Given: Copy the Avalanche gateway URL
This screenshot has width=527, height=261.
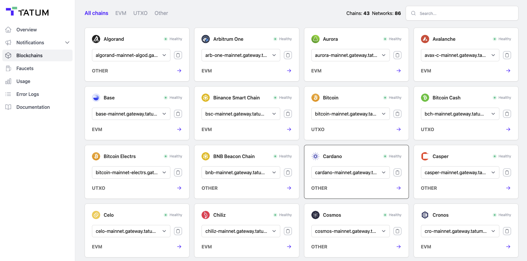Looking at the screenshot, I should coord(507,55).
